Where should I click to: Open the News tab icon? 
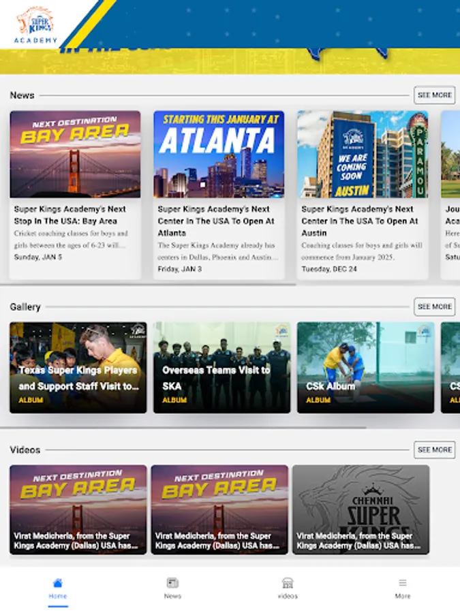pyautogui.click(x=172, y=583)
